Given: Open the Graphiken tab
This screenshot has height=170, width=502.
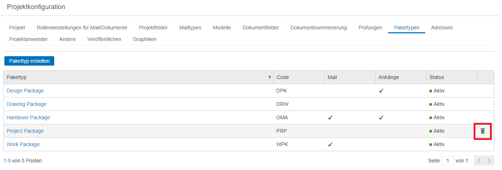Looking at the screenshot, I should tap(145, 39).
